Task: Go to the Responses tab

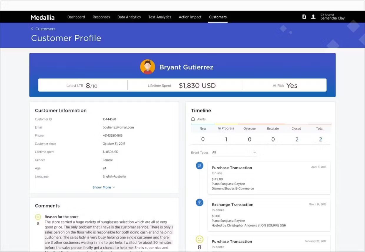Action: [101, 17]
